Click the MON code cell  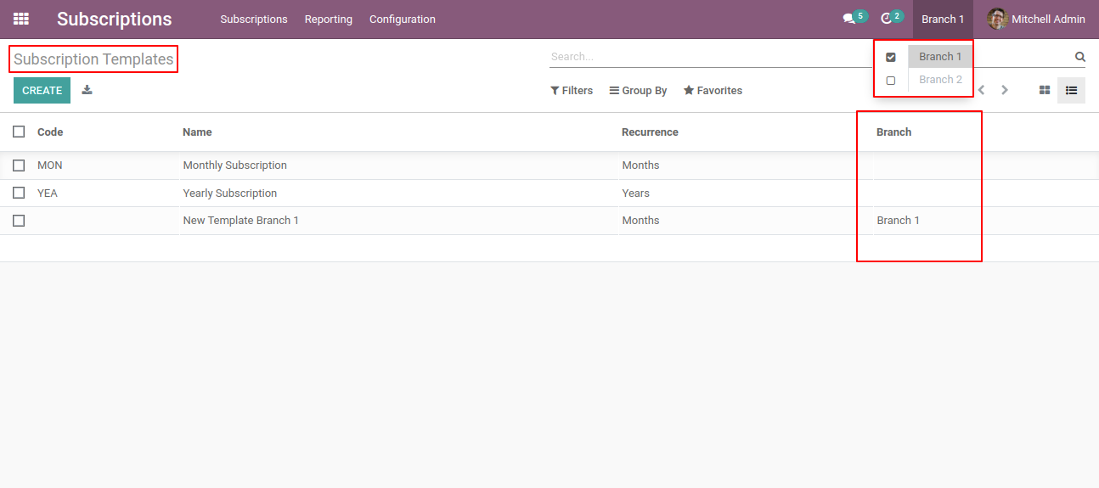click(50, 165)
